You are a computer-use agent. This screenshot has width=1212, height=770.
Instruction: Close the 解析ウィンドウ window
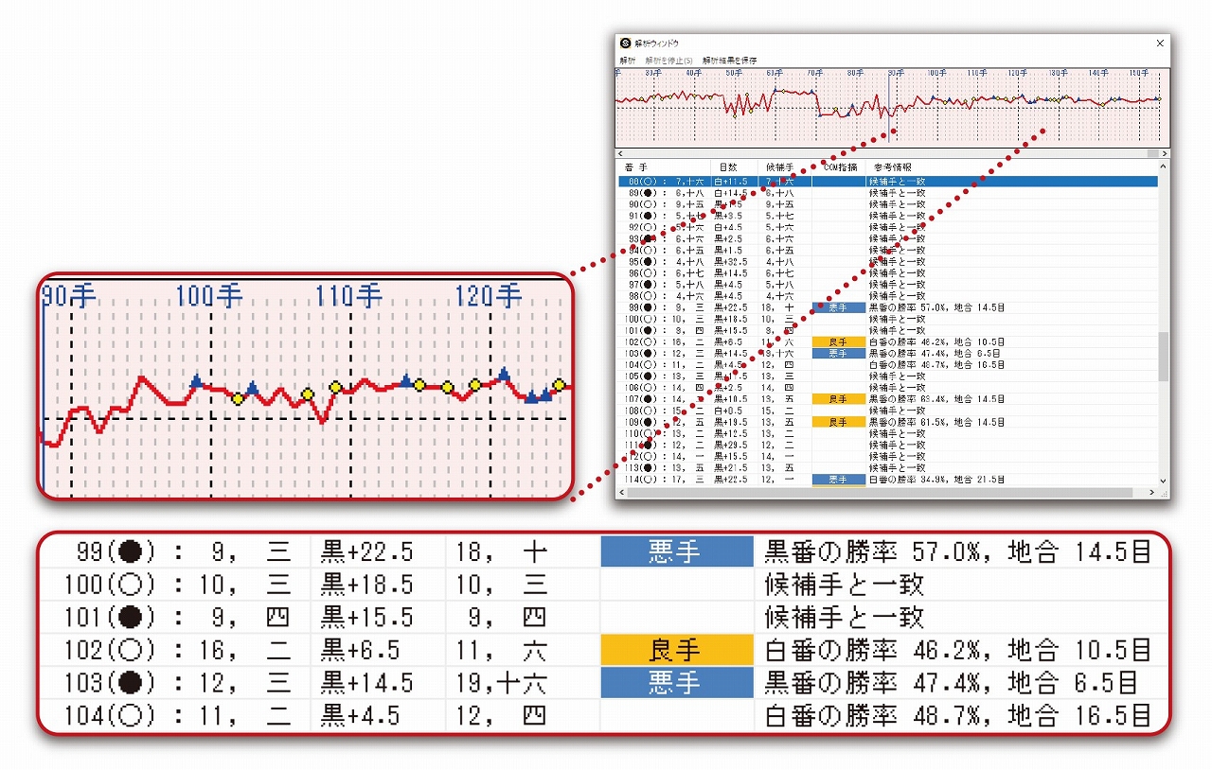1160,44
